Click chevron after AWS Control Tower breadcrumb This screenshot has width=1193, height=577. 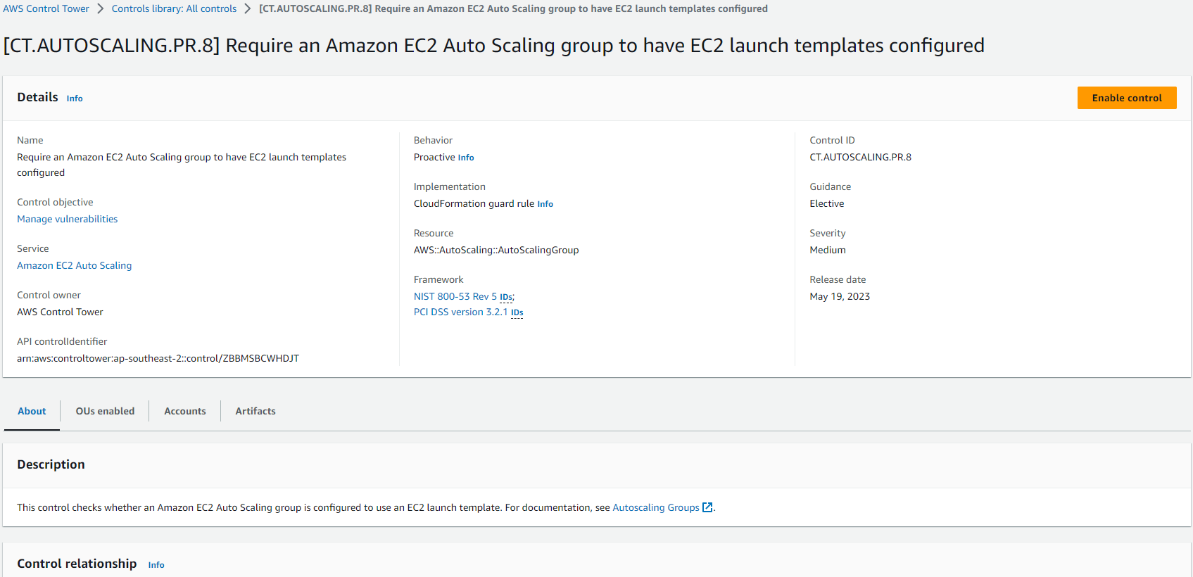(x=101, y=8)
